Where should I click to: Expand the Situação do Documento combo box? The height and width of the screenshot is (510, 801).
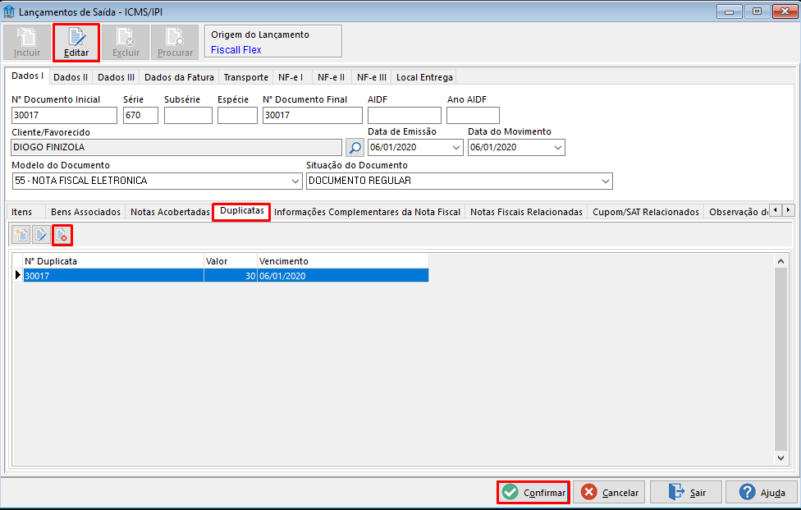(606, 181)
